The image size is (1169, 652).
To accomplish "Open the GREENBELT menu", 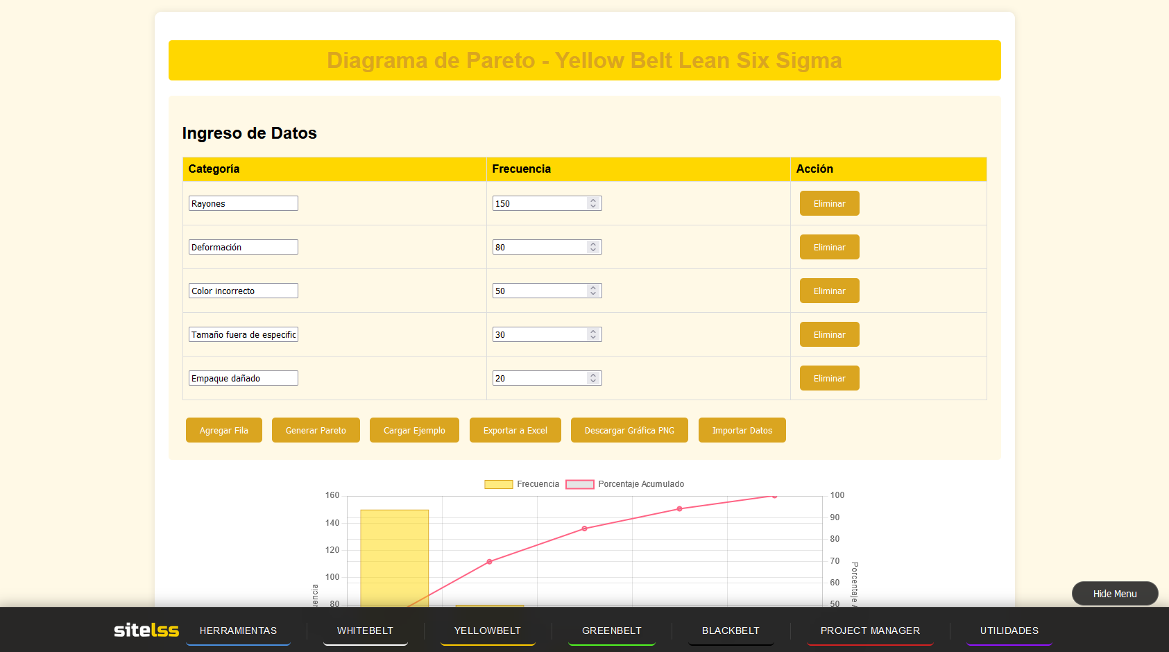I will 611,630.
